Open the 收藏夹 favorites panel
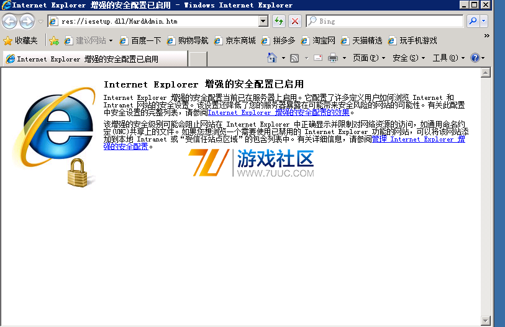This screenshot has width=505, height=327. [20, 40]
